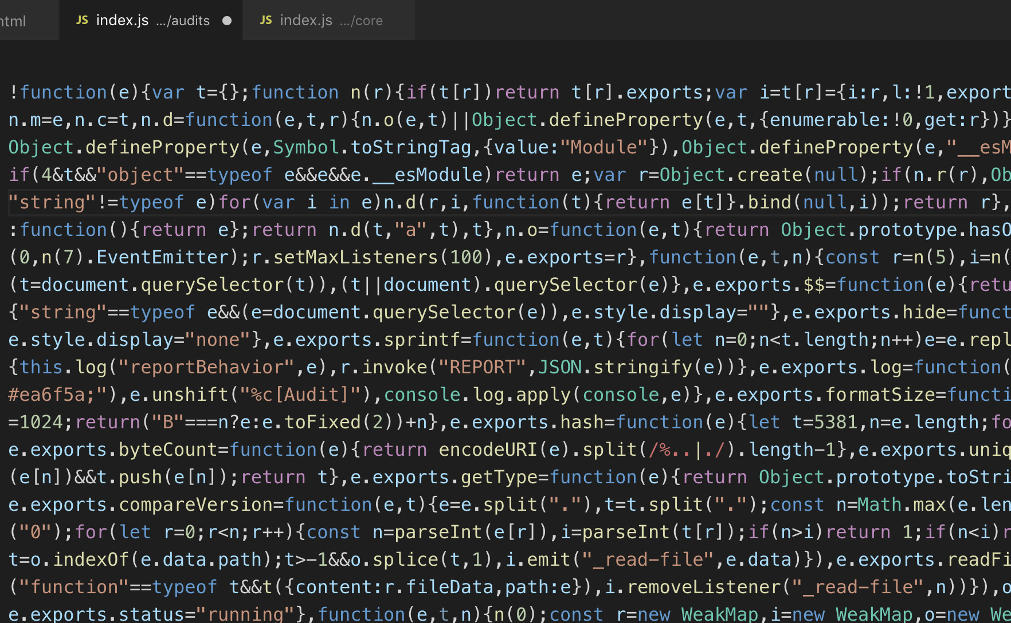Place cursor on the EventEmitter token
This screenshot has width=1011, height=623.
click(x=163, y=257)
